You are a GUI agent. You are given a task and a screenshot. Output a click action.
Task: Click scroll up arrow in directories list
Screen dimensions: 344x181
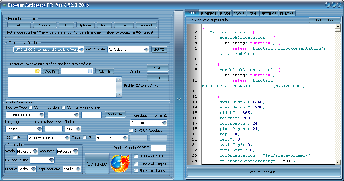tap(119, 80)
